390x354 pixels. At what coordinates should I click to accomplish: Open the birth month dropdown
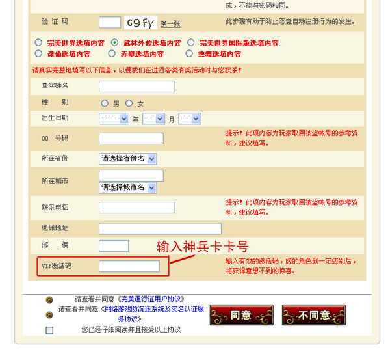[x=153, y=118]
